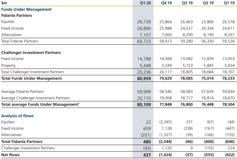Screen dimensions: 237x159
Task: Select the Challenger Investment Partners subheading
Action: 31,53
